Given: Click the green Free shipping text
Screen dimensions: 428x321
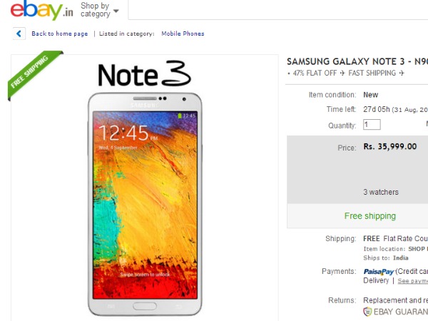Looking at the screenshot, I should coord(370,216).
